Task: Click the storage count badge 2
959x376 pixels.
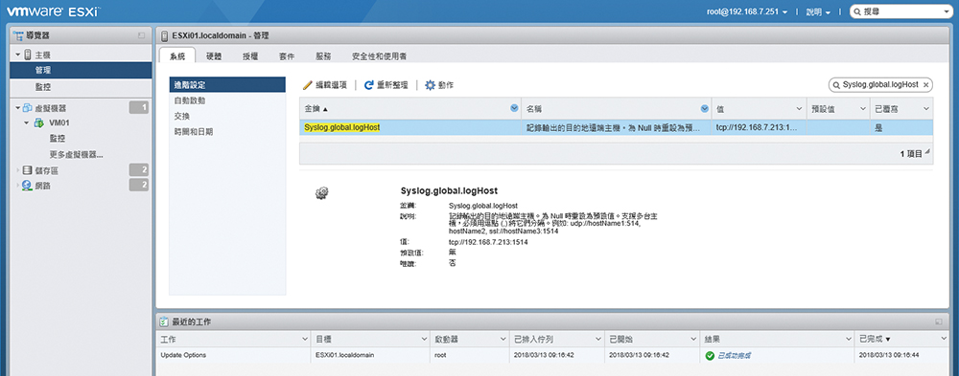Action: pyautogui.click(x=139, y=169)
